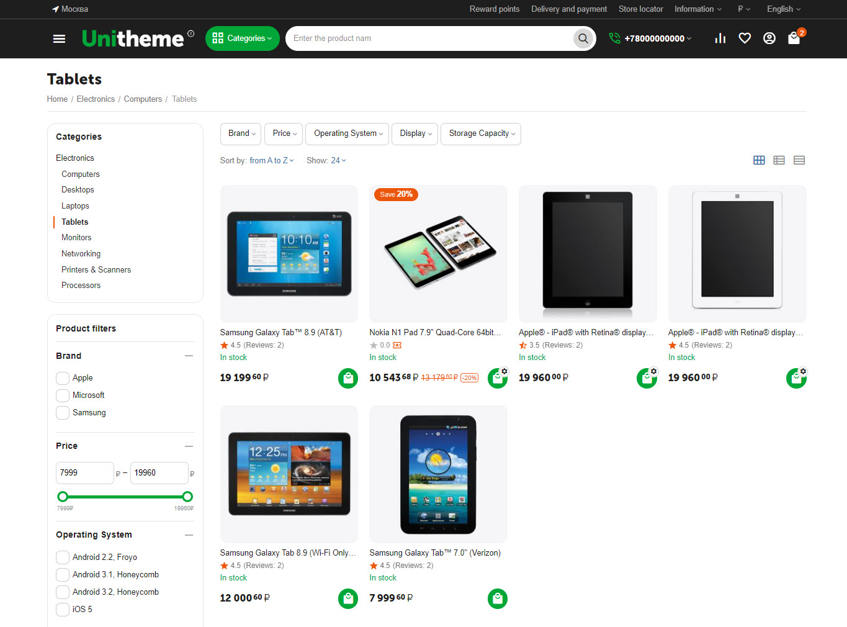Go to Home breadcrumb

click(57, 99)
